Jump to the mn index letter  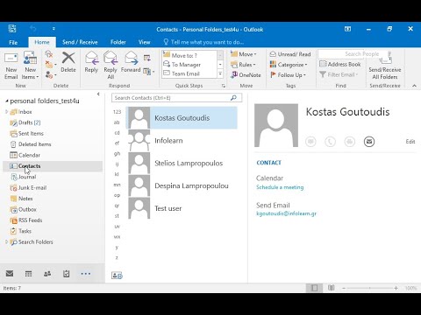point(117,185)
